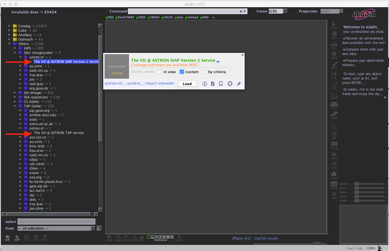Open the moc tool

(x=334, y=86)
